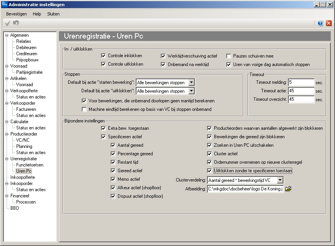Enable Machine eindtijd berekenen op basis van VC
The height and width of the screenshot is (246, 335).
[x=84, y=109]
